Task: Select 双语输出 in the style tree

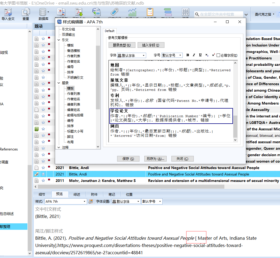Action: click(x=68, y=35)
